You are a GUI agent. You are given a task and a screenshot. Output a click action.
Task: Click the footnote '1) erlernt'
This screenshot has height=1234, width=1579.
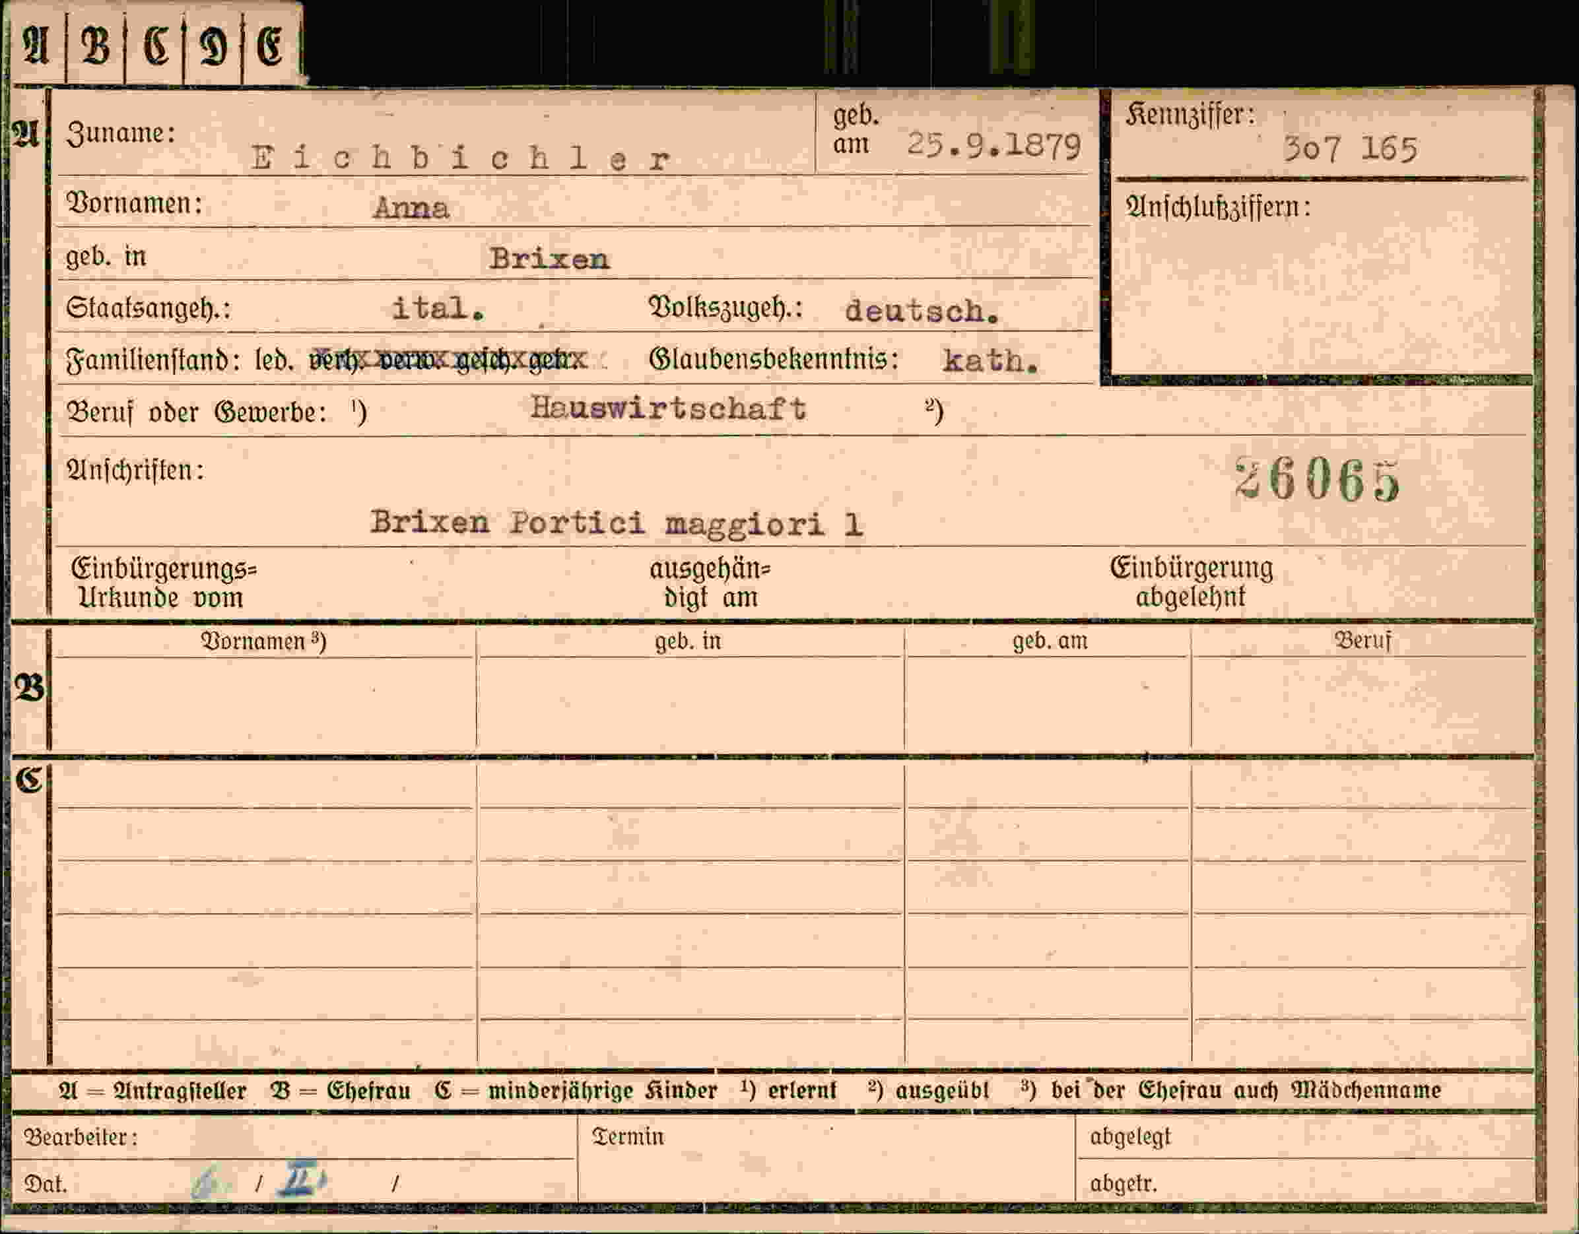tap(789, 1091)
